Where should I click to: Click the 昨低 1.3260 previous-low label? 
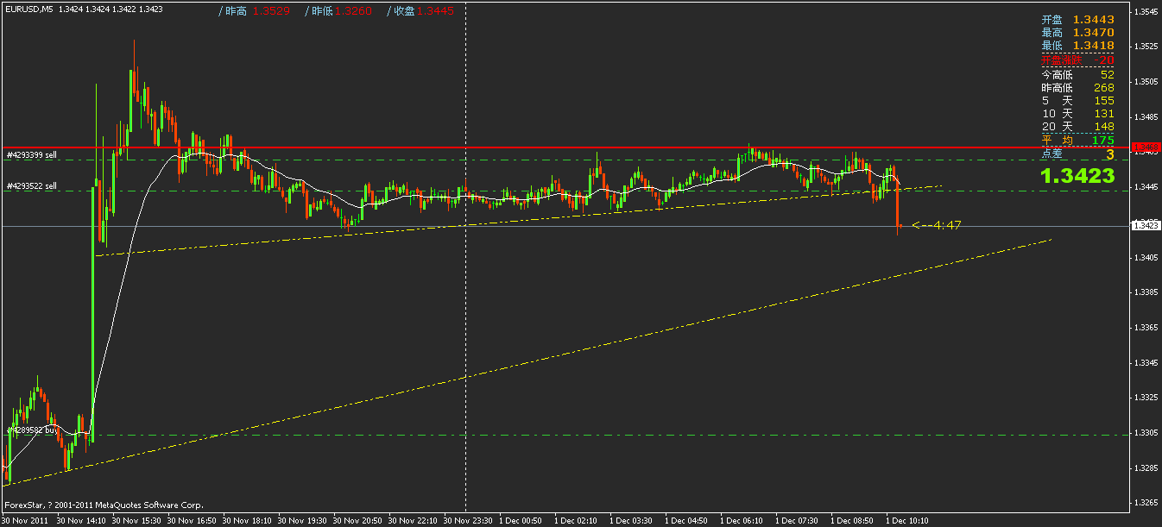coord(339,12)
